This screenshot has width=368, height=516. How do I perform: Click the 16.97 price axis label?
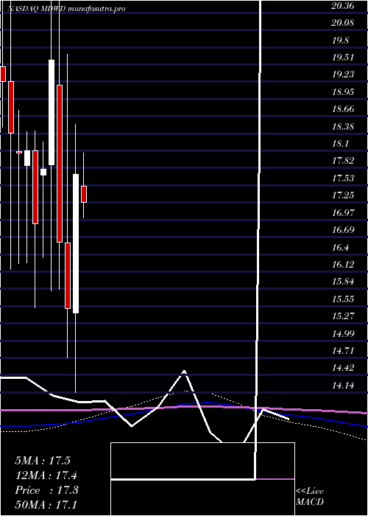[343, 212]
